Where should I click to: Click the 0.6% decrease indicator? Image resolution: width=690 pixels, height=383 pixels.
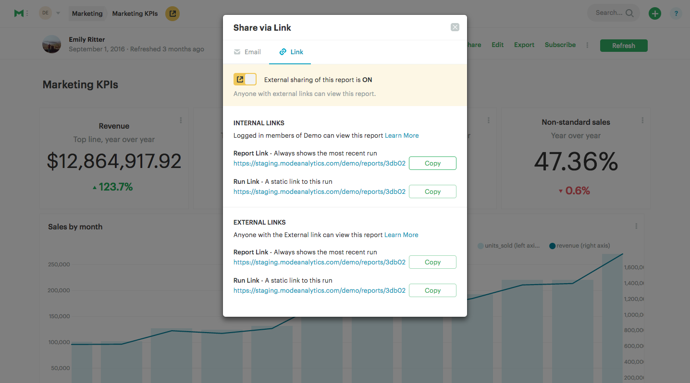tap(574, 191)
